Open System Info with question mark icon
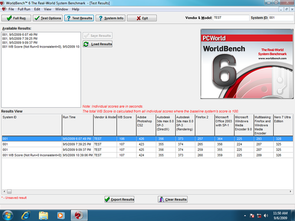This screenshot has height=221, width=295. point(110,18)
